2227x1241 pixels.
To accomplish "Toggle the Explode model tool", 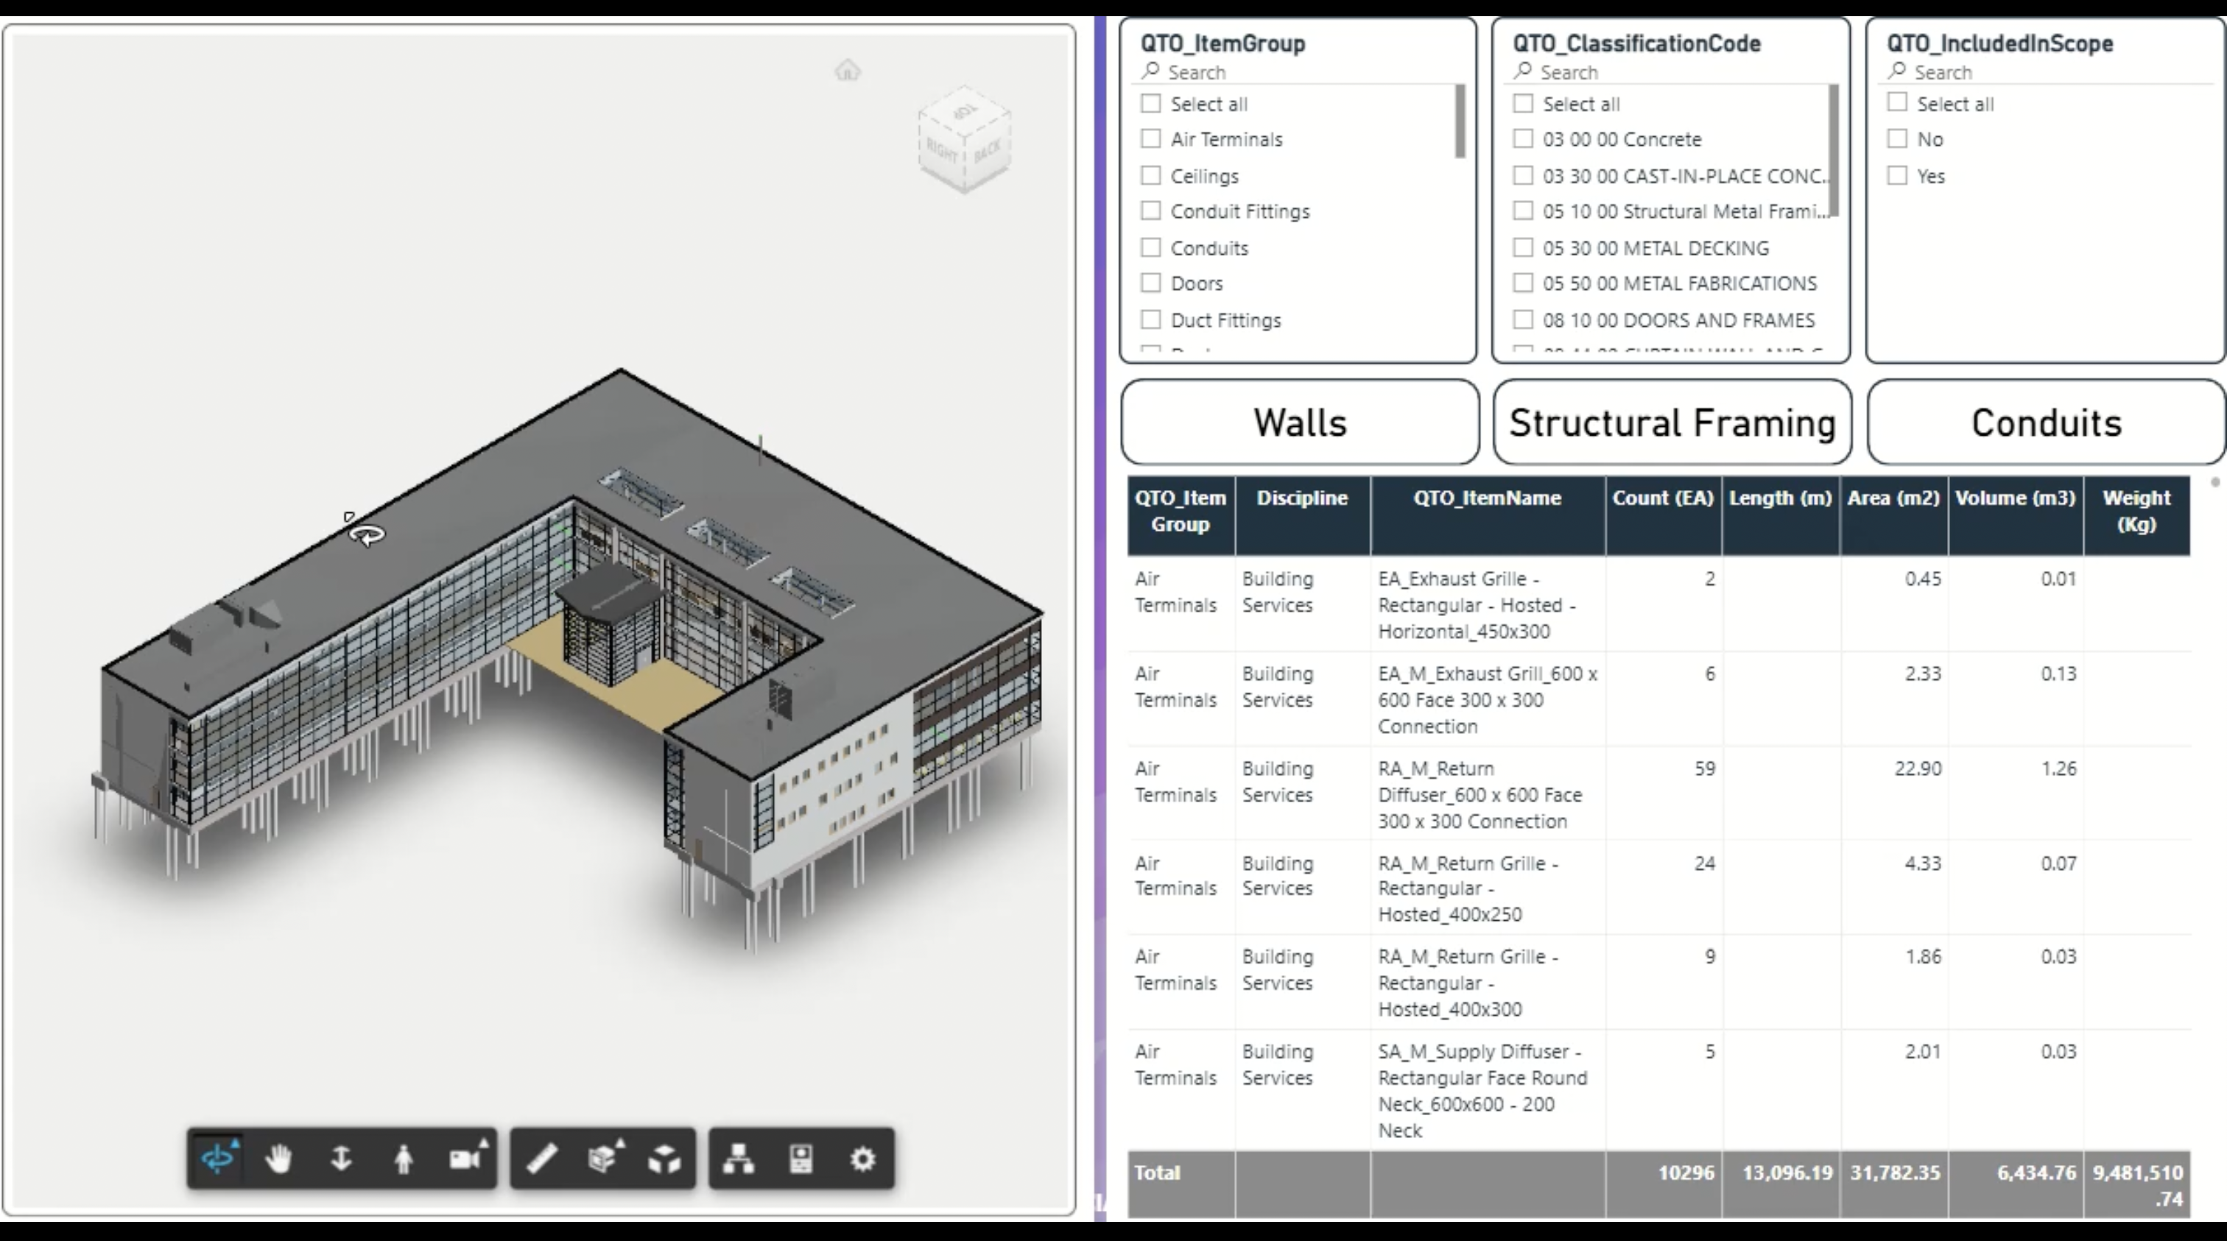I will tap(665, 1158).
